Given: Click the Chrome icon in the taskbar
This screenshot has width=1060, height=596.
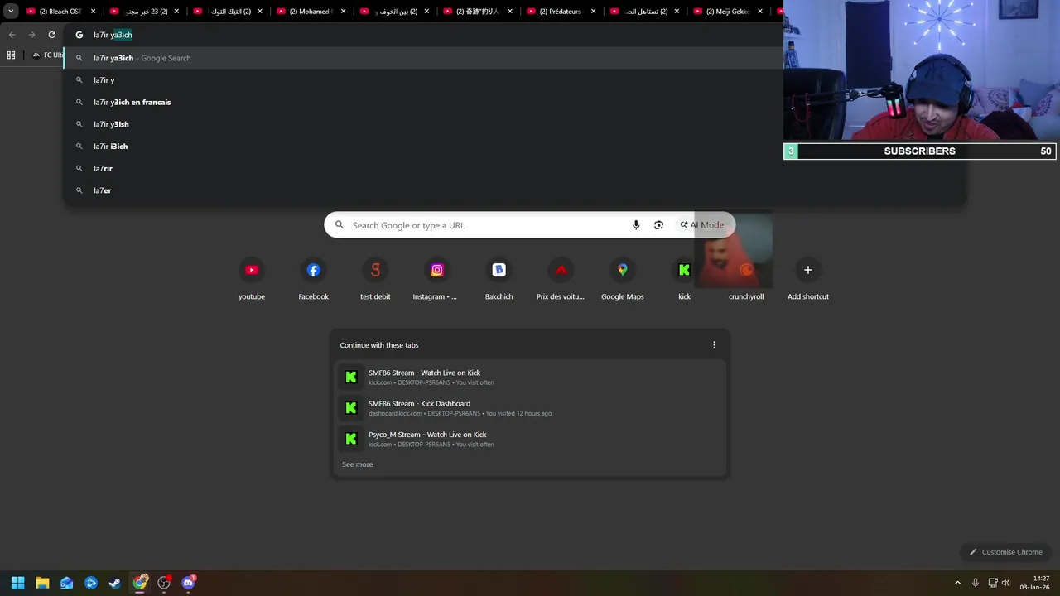Looking at the screenshot, I should (x=140, y=583).
